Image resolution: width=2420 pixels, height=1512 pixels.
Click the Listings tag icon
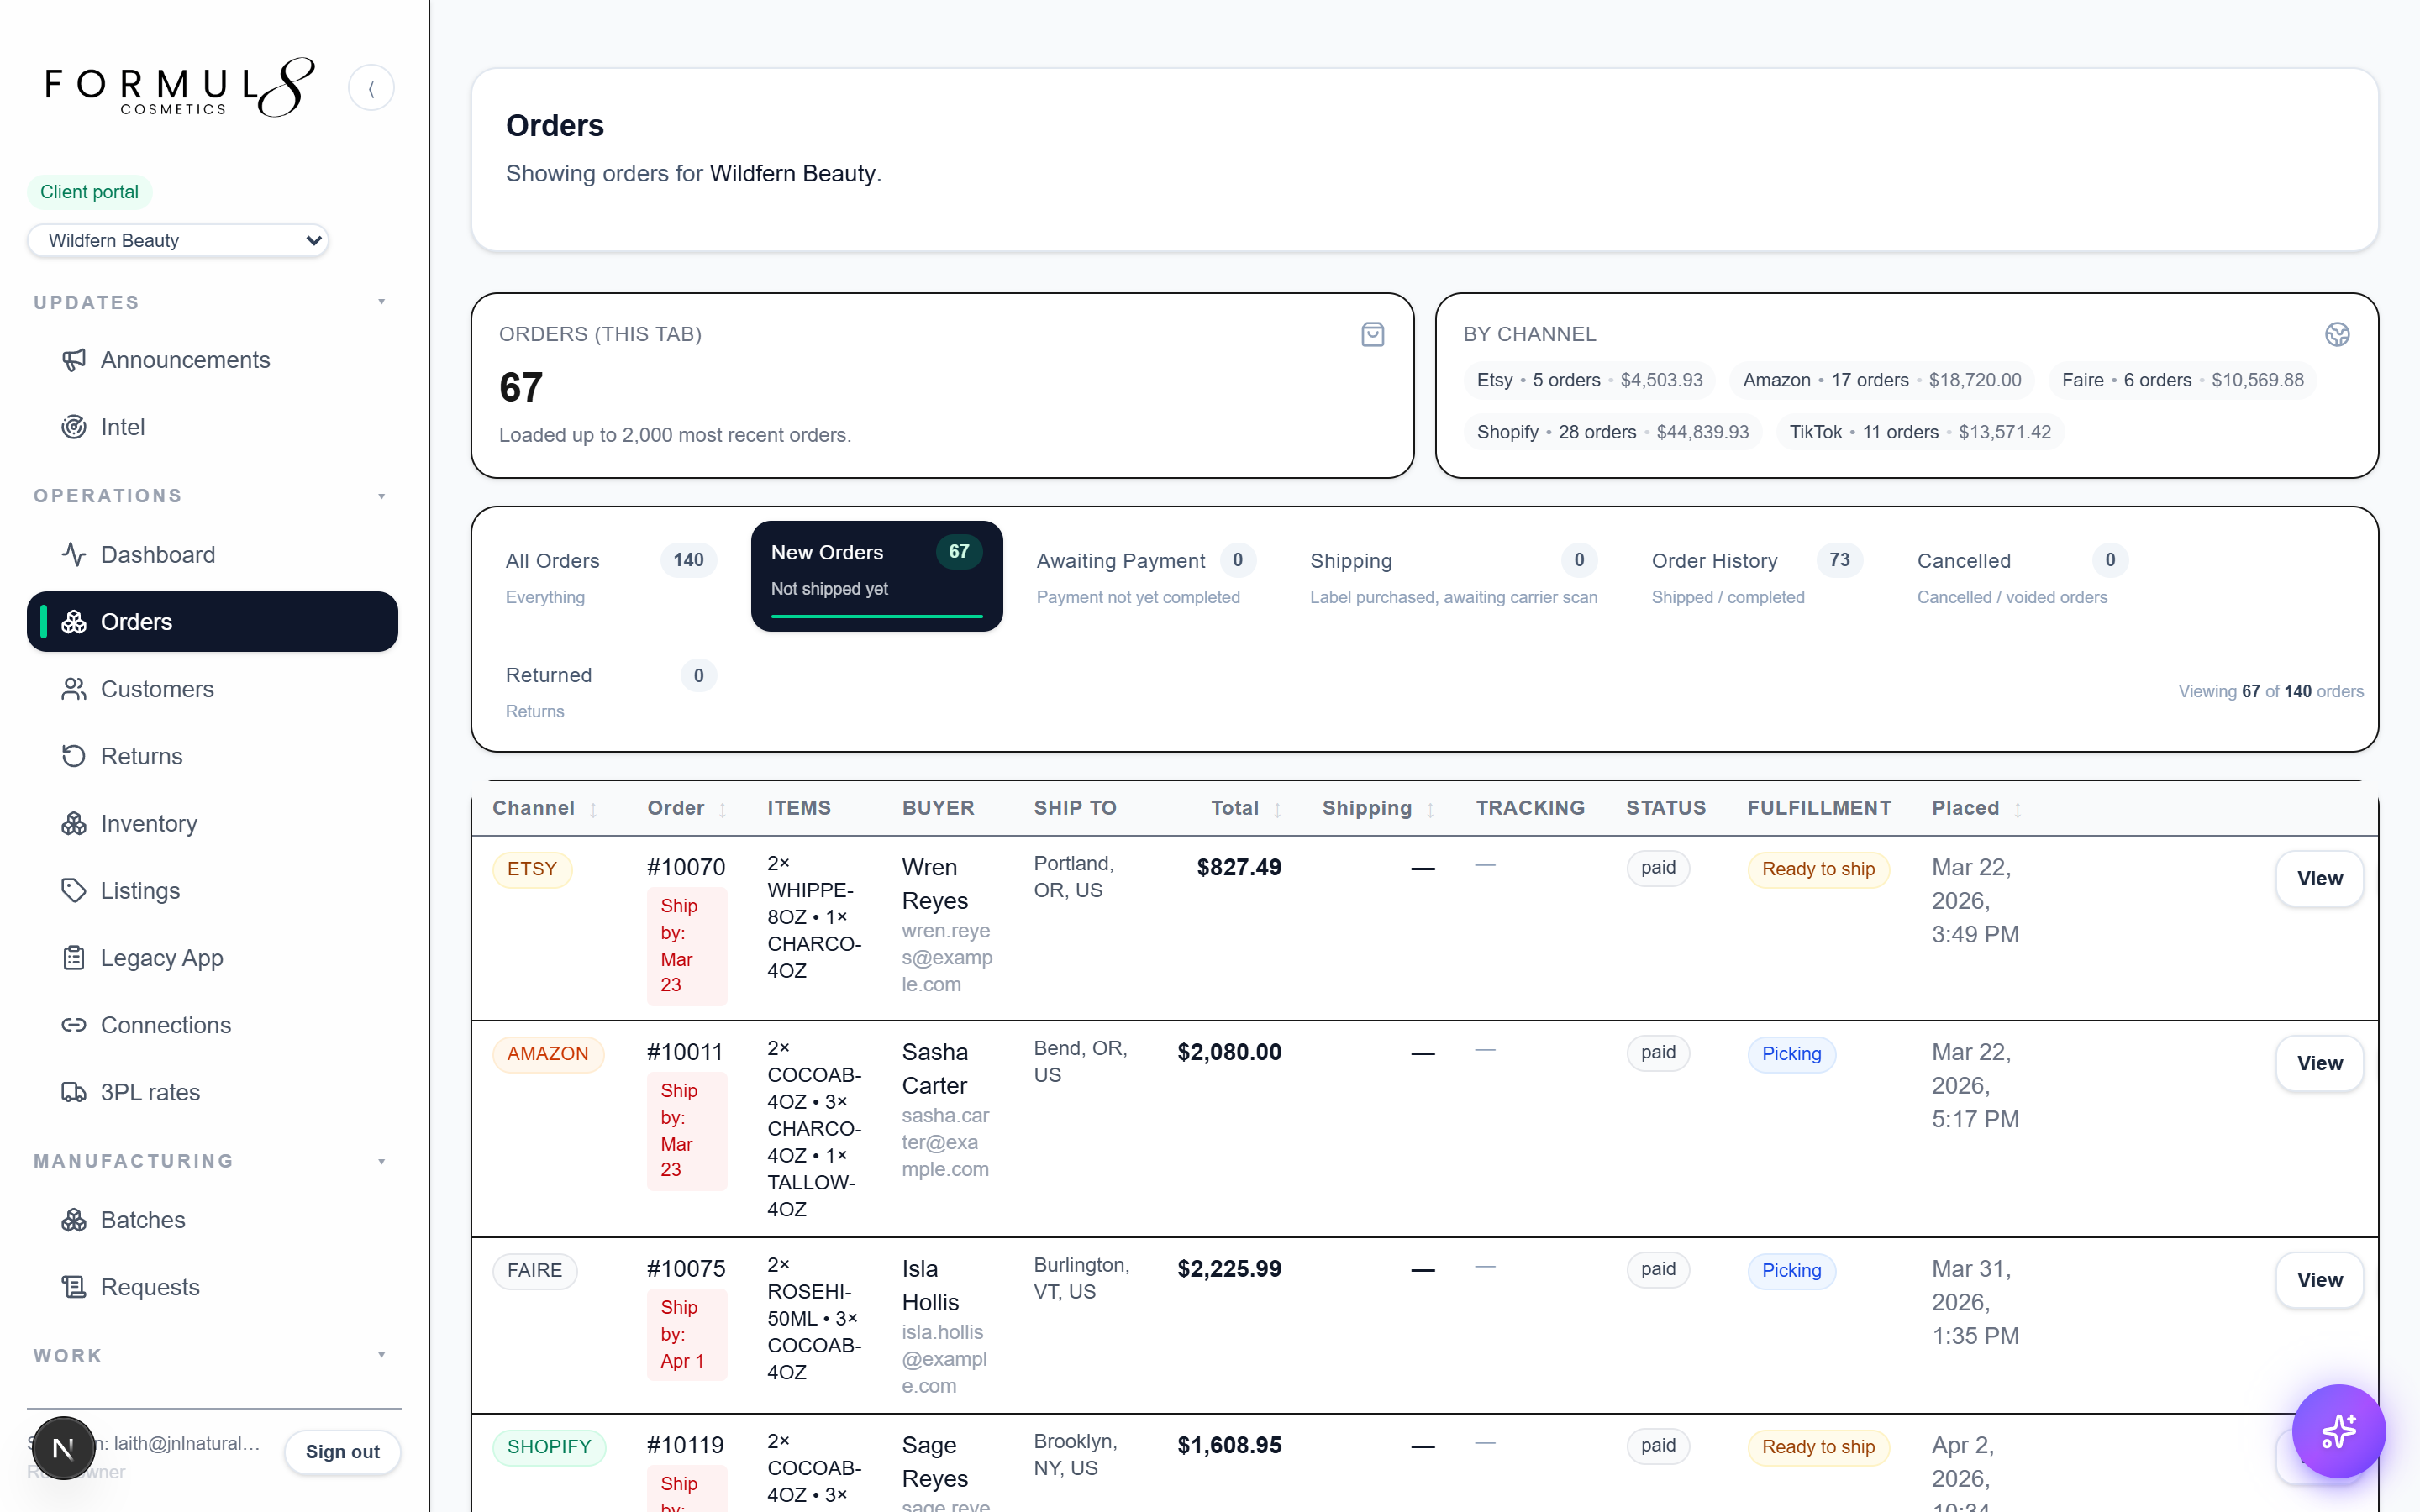pyautogui.click(x=74, y=890)
